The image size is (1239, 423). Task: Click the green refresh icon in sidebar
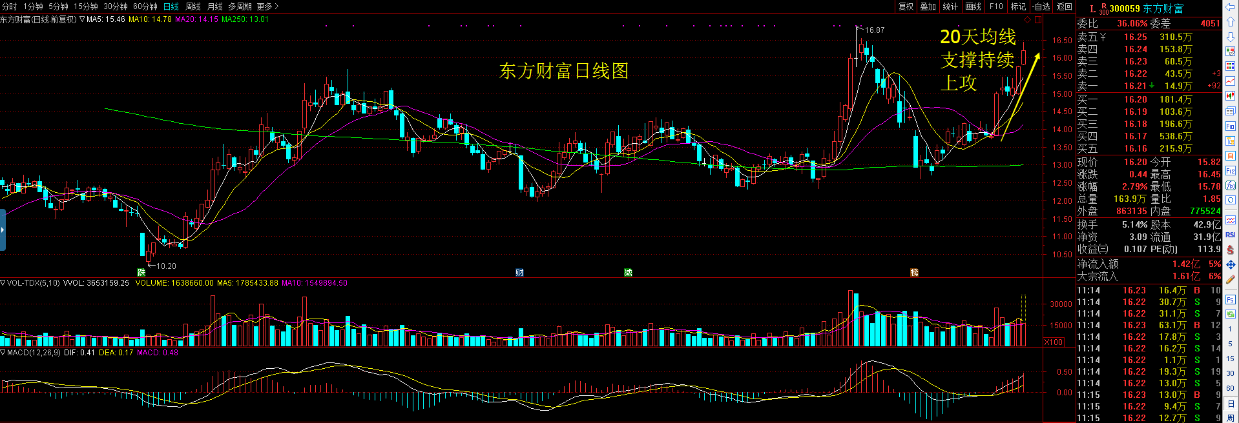click(x=1231, y=314)
